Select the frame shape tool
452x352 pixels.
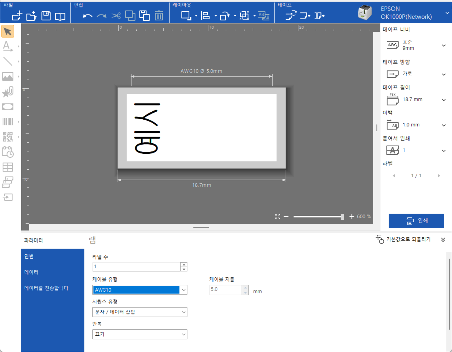pyautogui.click(x=8, y=107)
